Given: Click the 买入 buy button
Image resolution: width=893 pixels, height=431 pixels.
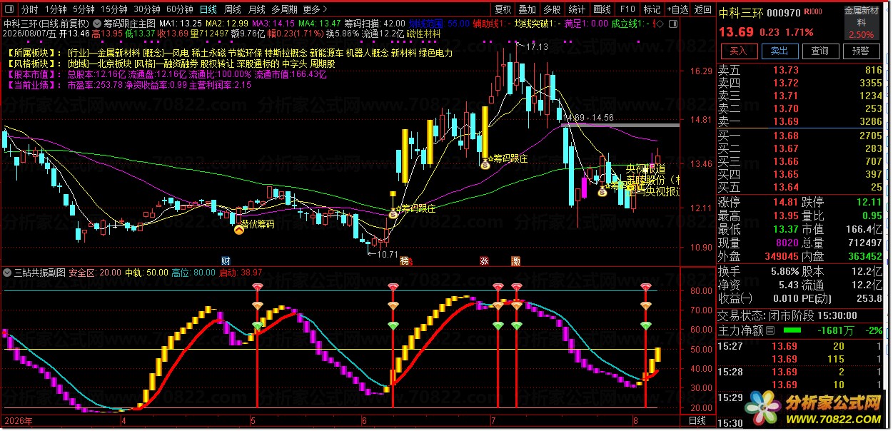Looking at the screenshot, I should [x=738, y=51].
